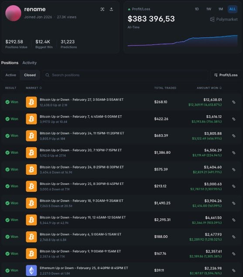Click the share/upload icon in profile header
This screenshot has height=277, width=243.
[x=111, y=9]
